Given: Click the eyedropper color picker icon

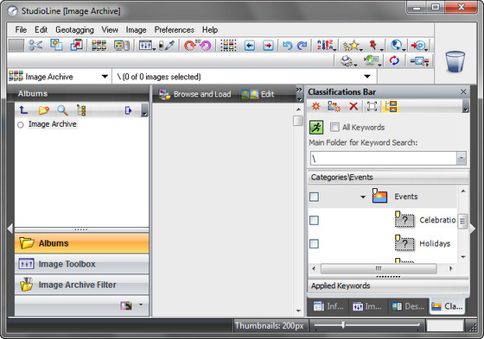Looking at the screenshot, I should click(x=169, y=46).
